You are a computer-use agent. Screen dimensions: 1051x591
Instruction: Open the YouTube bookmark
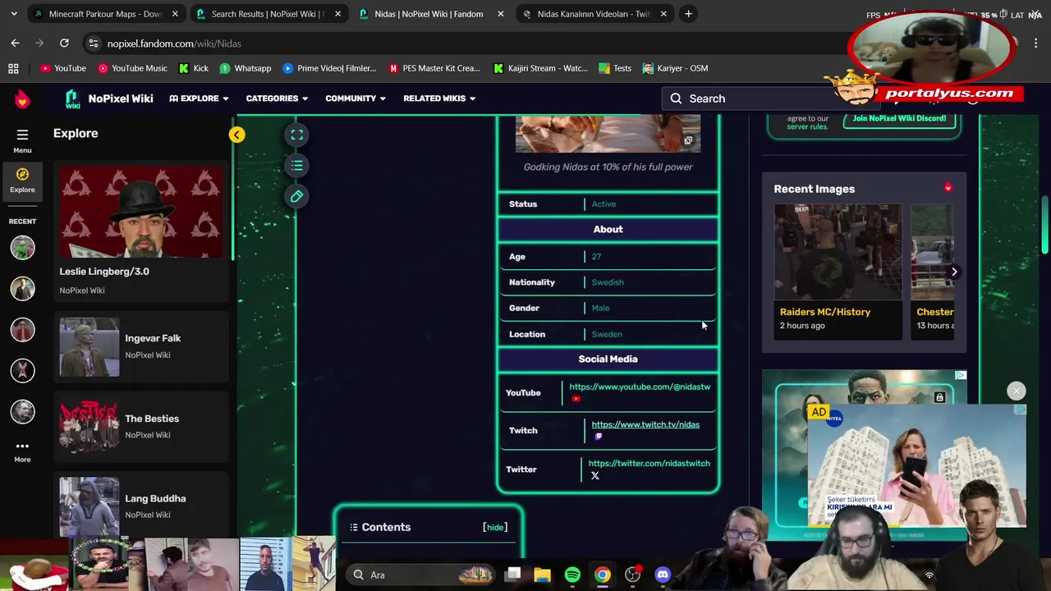click(x=63, y=68)
